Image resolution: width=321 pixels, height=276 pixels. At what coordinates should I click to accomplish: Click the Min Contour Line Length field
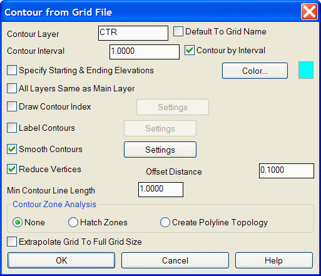(x=161, y=190)
